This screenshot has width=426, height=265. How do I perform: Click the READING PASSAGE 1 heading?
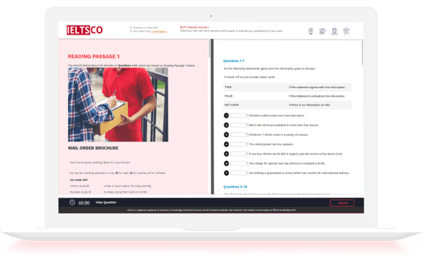(94, 57)
